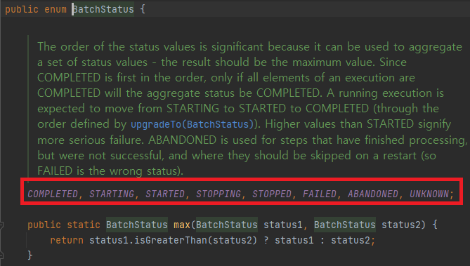Select the UNKNOWN enum constant

point(429,194)
